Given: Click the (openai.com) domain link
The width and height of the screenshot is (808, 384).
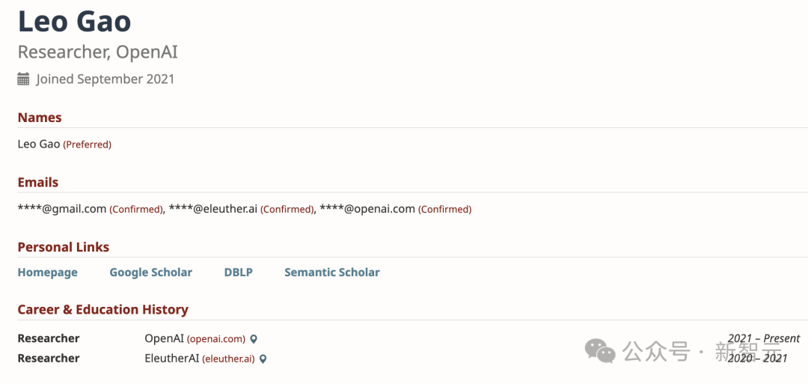Looking at the screenshot, I should pos(216,339).
